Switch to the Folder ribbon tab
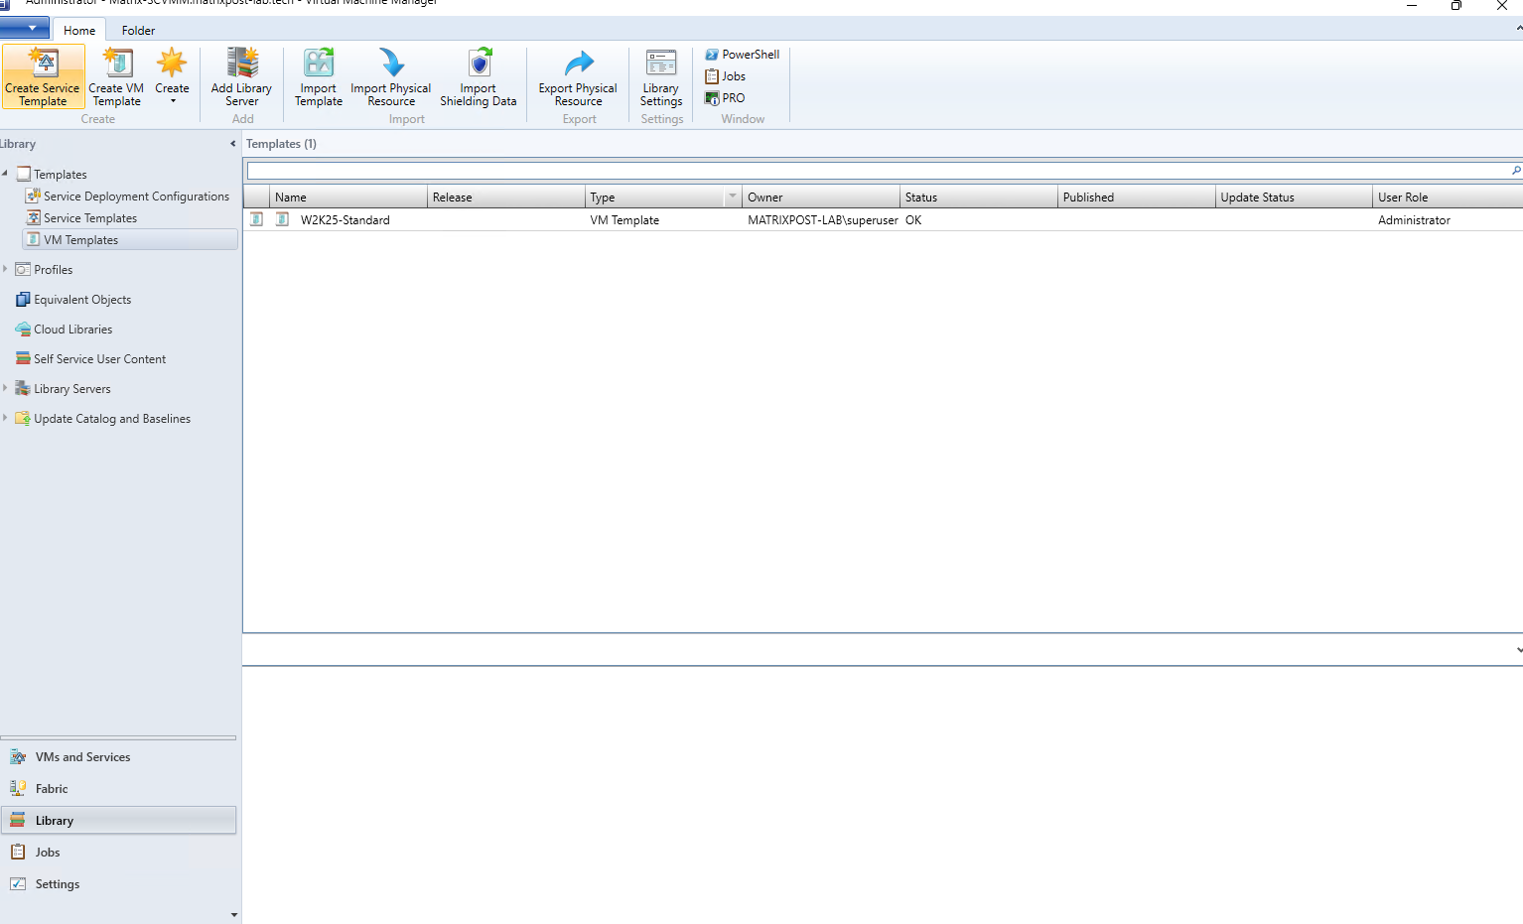The width and height of the screenshot is (1523, 924). 138,30
